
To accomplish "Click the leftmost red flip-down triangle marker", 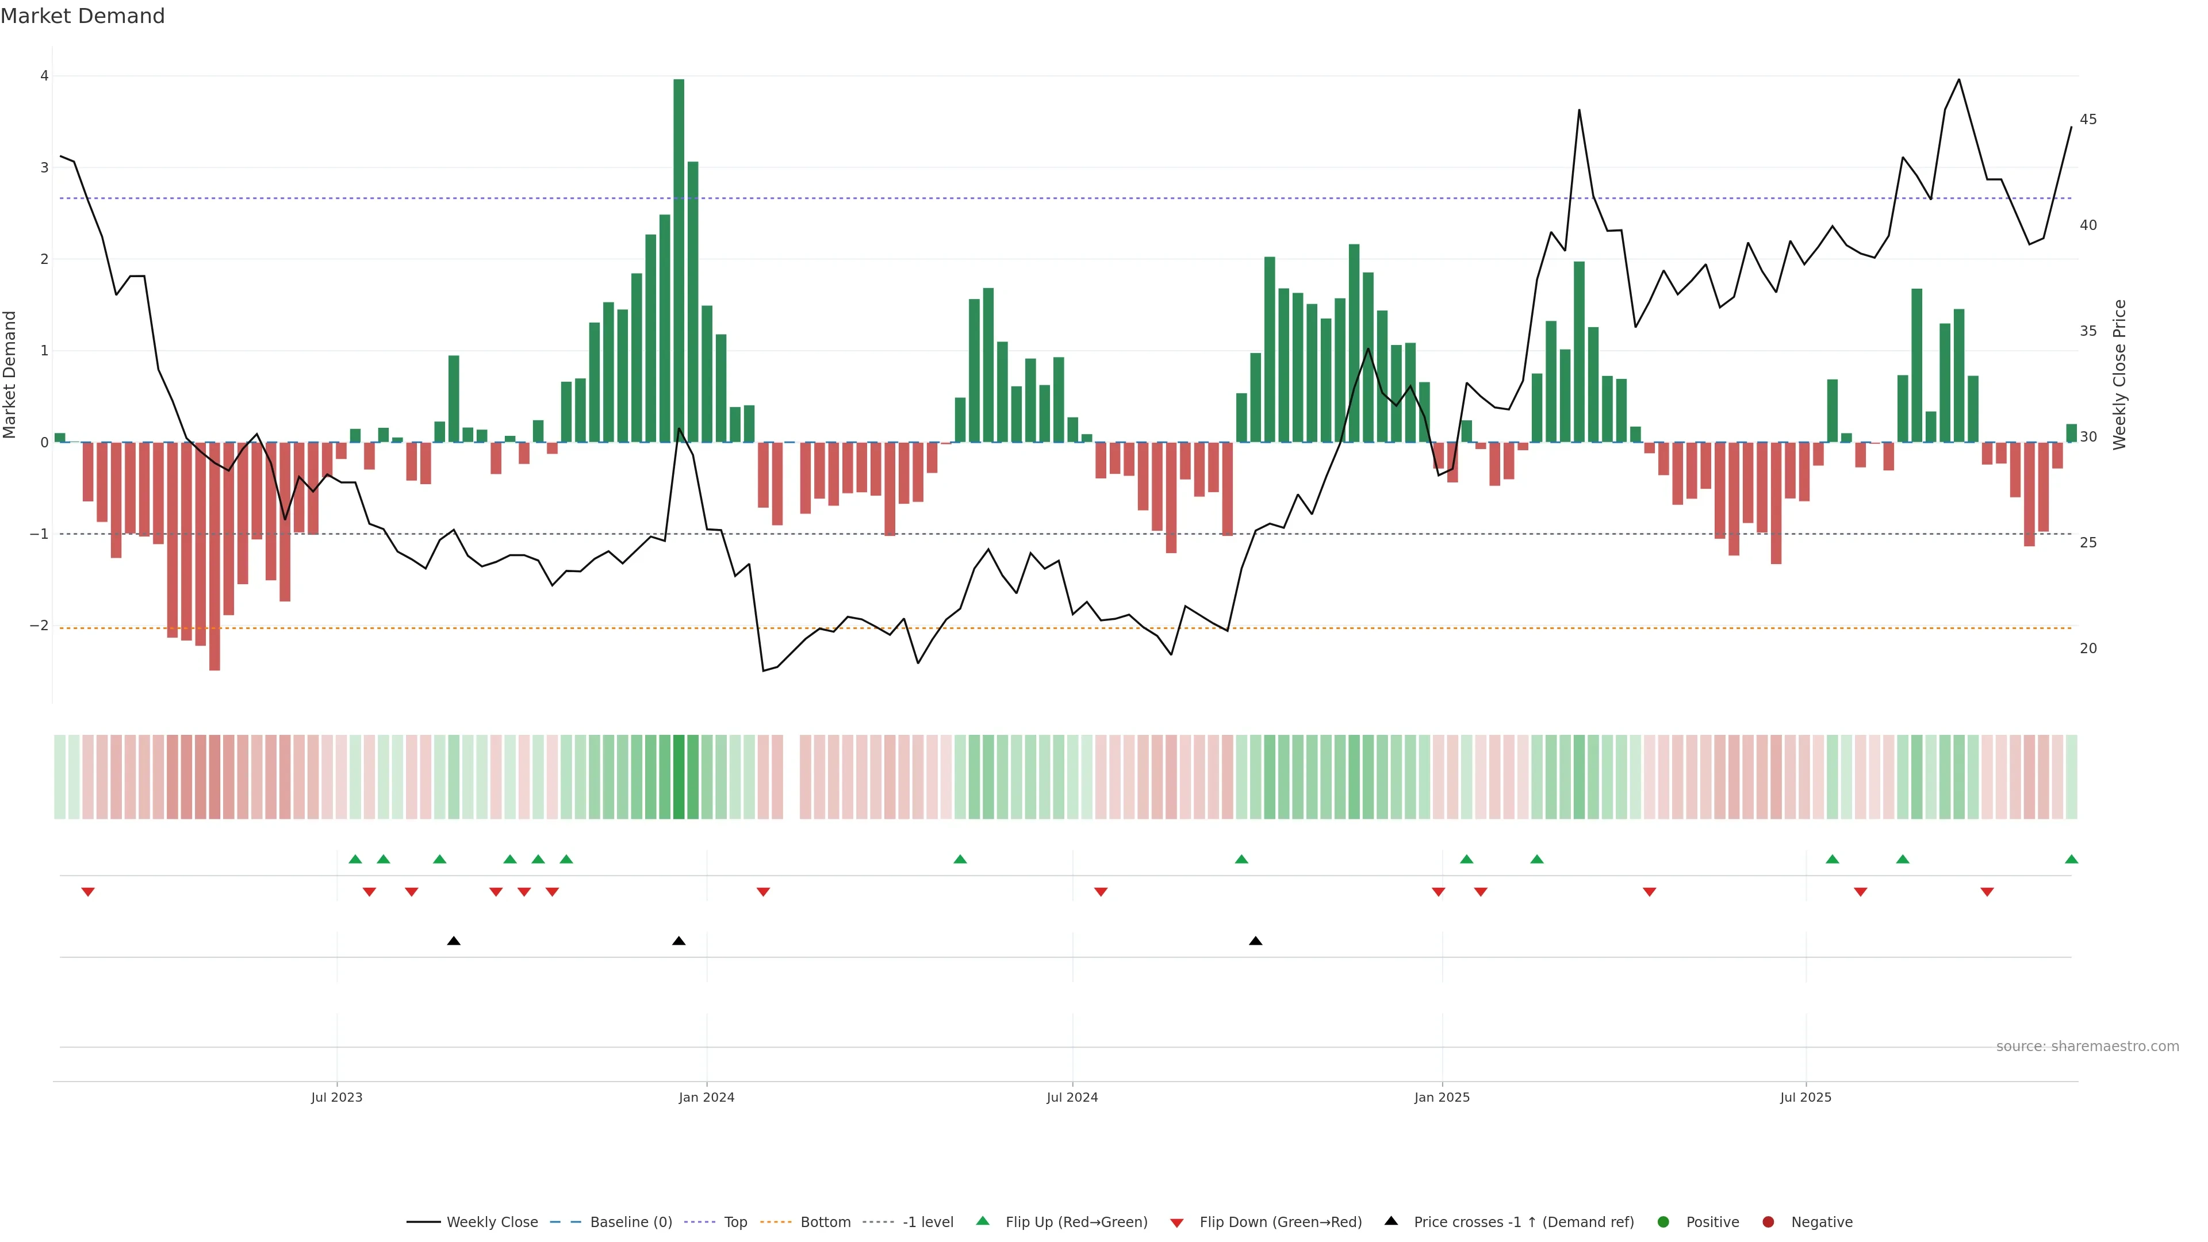I will [x=87, y=892].
